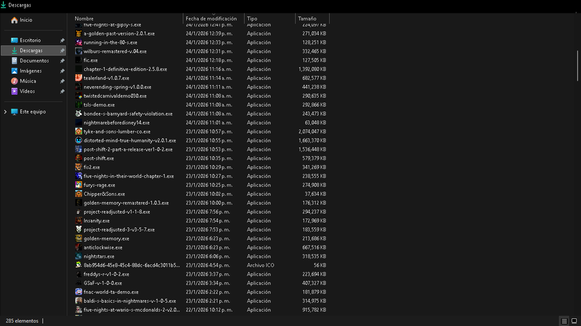Viewport: 581px width, 326px height.
Task: Select the furys-rage.exe file icon
Action: point(79,185)
